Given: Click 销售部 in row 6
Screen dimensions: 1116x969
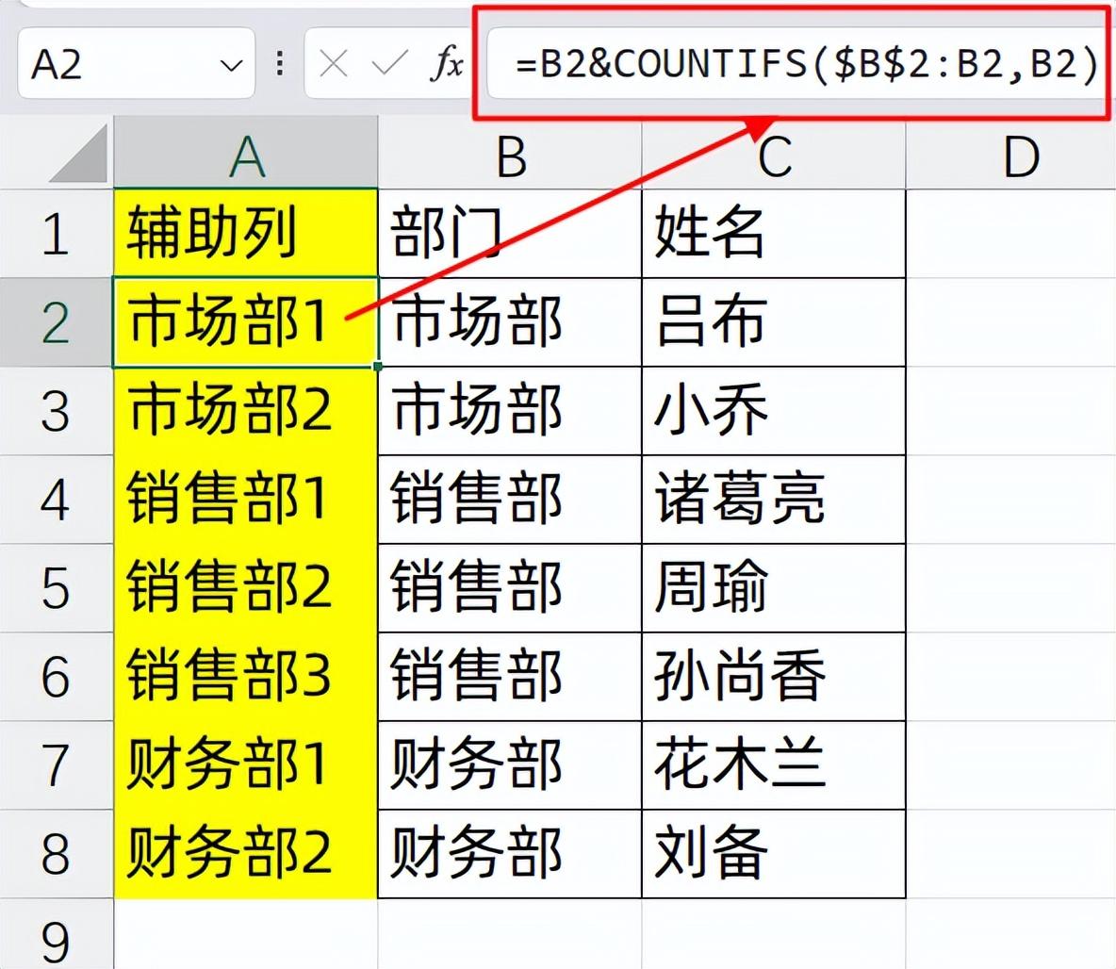Looking at the screenshot, I should click(510, 677).
